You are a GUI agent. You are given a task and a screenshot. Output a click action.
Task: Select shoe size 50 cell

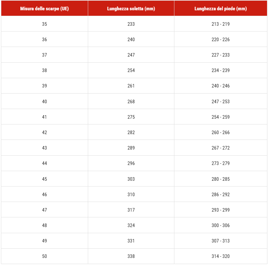(x=44, y=256)
